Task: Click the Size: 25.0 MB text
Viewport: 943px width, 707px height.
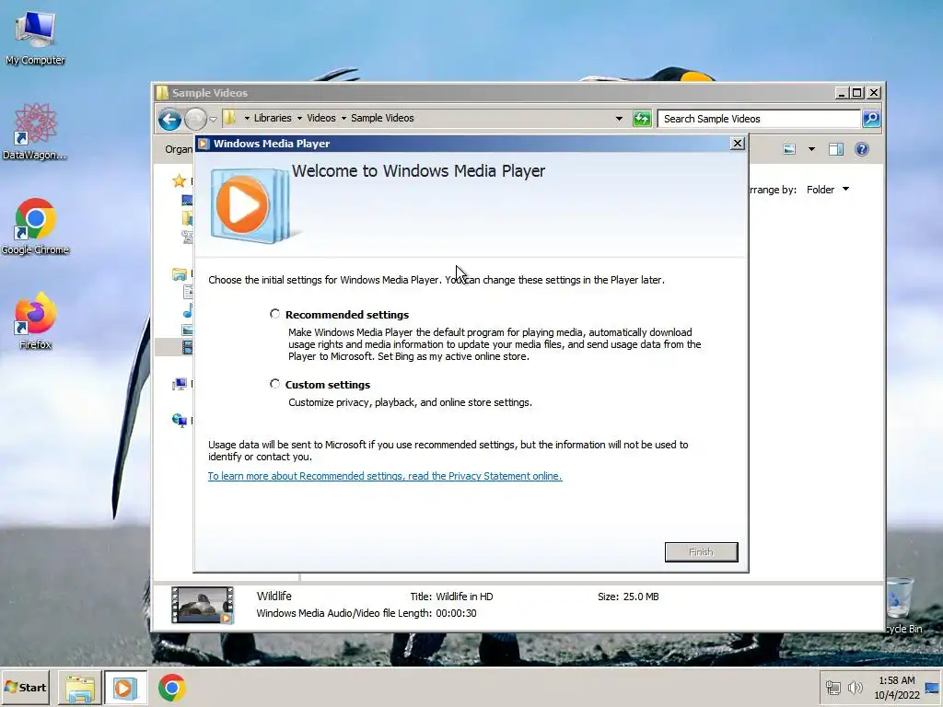Action: 628,597
